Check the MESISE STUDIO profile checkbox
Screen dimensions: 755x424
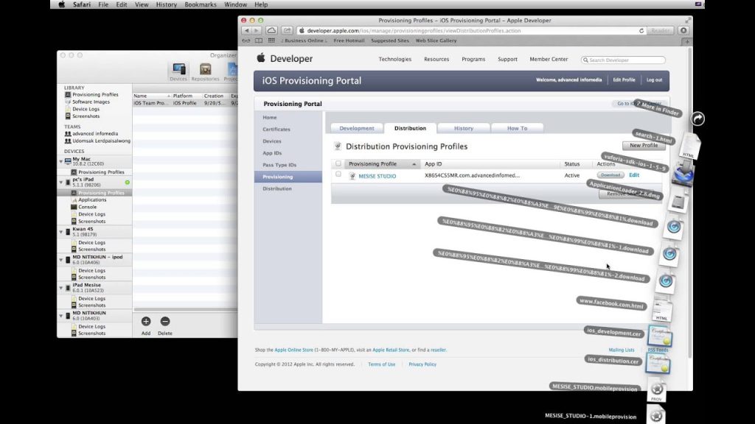(x=338, y=174)
